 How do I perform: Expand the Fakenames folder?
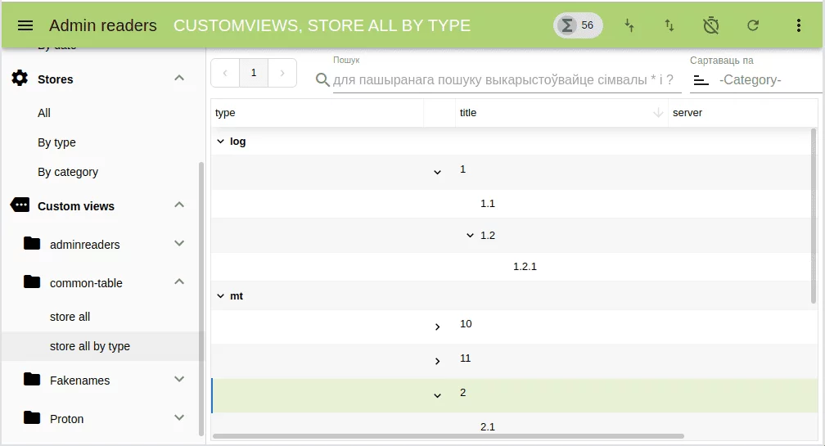click(x=179, y=380)
